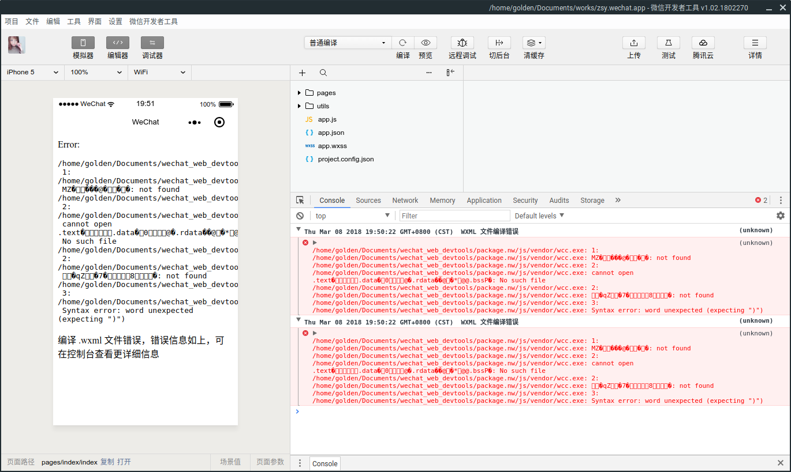Start 远程调试 remote debugging
This screenshot has width=791, height=472.
tap(462, 43)
